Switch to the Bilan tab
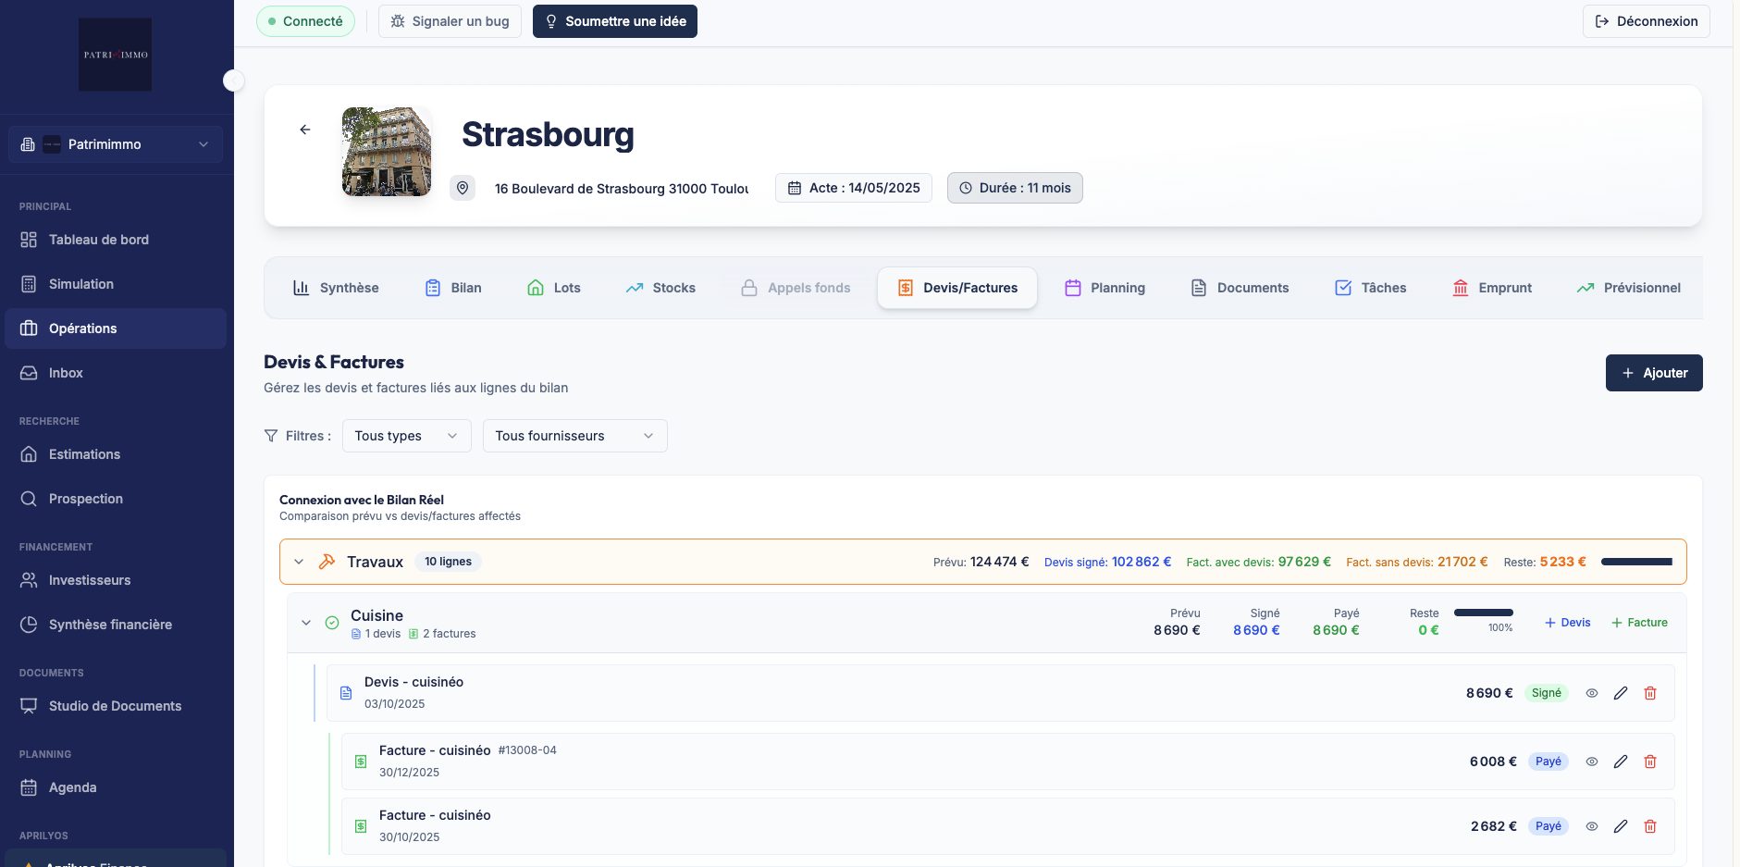Image resolution: width=1740 pixels, height=867 pixels. pos(453,288)
